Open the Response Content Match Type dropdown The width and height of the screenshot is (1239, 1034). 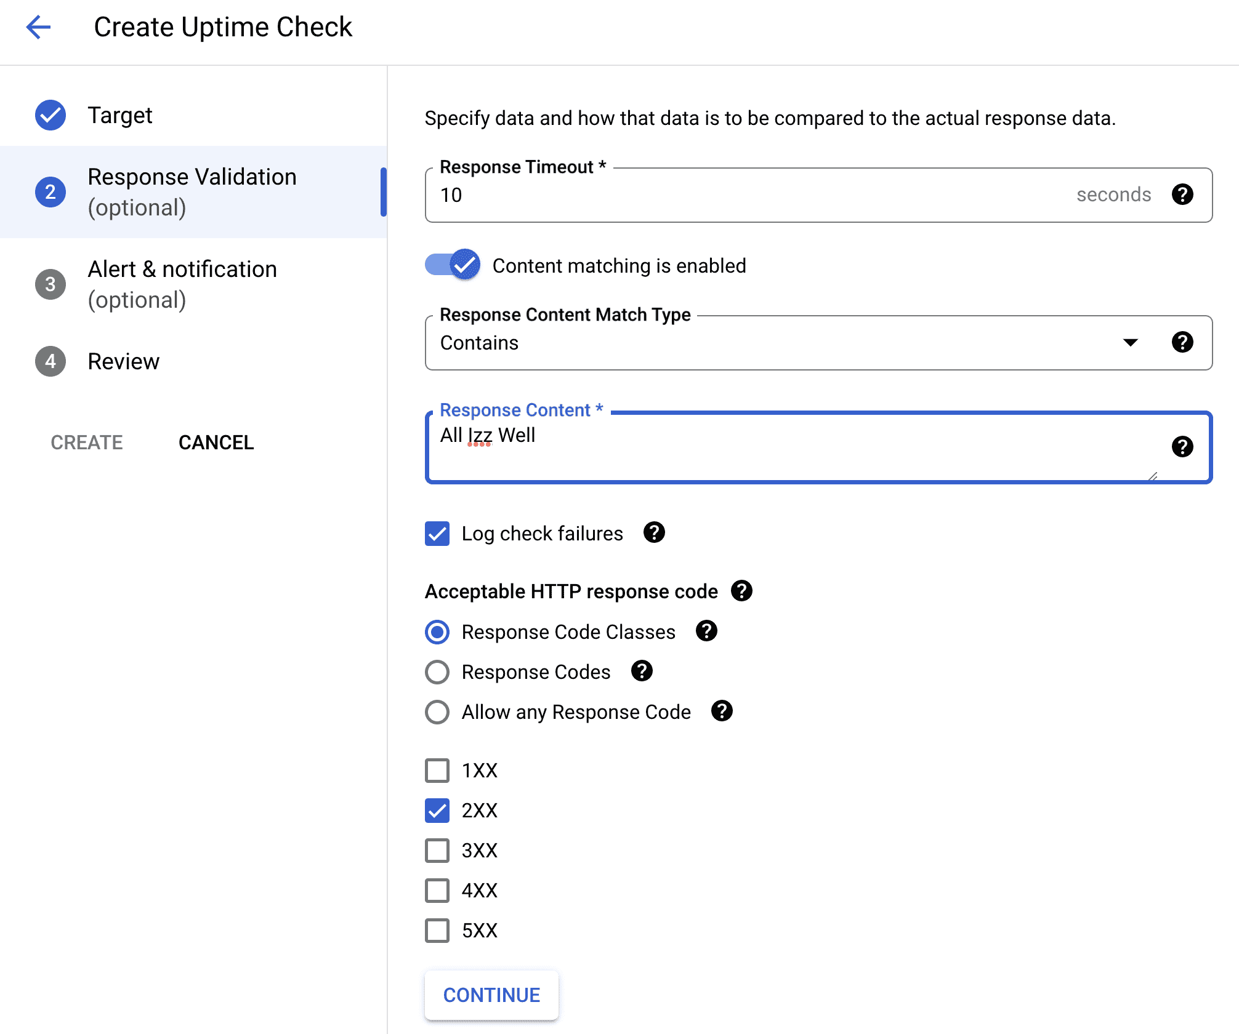(1131, 343)
